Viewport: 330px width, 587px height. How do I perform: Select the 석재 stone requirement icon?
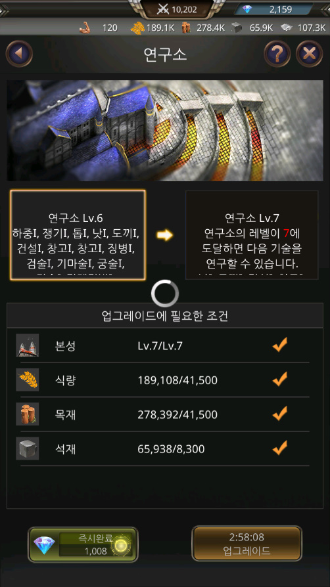28,448
